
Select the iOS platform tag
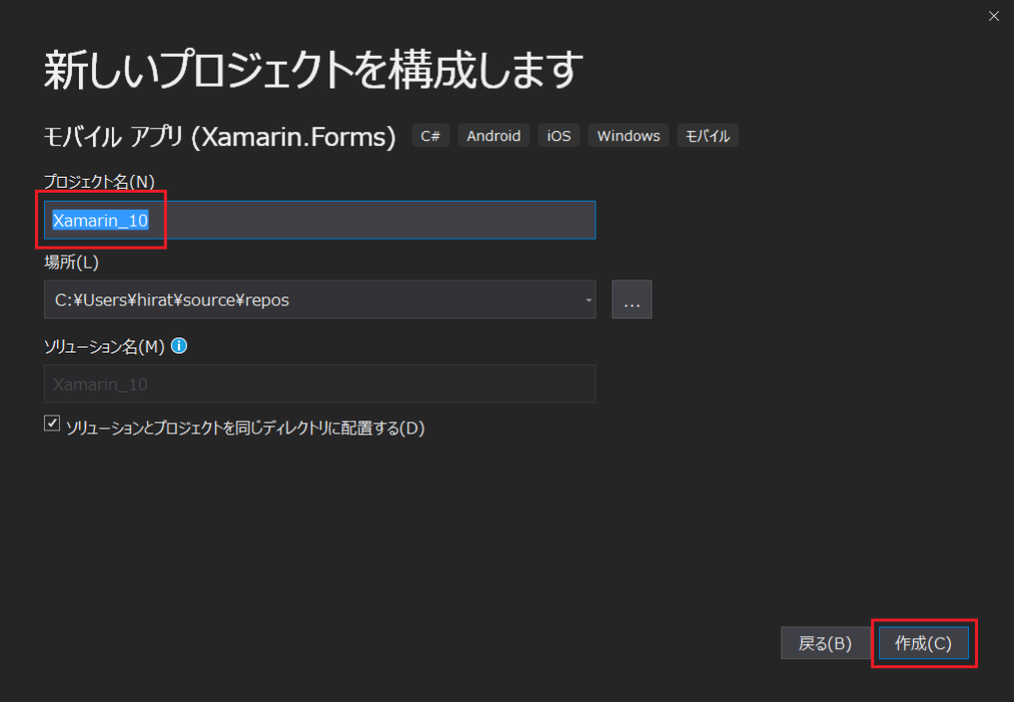[x=557, y=135]
